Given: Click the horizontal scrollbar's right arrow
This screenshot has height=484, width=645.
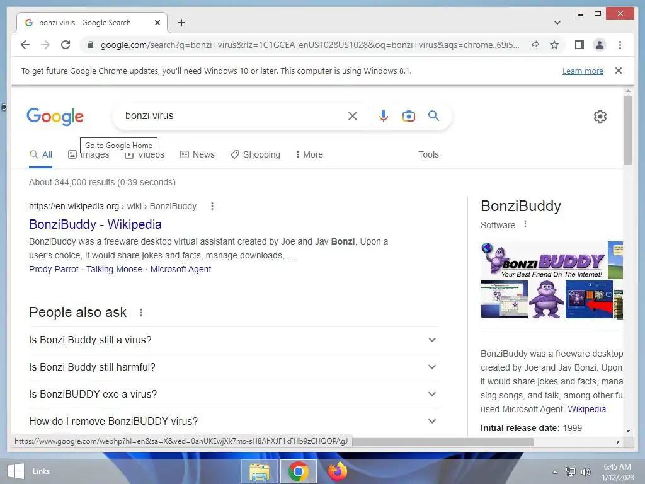Looking at the screenshot, I should [x=617, y=442].
